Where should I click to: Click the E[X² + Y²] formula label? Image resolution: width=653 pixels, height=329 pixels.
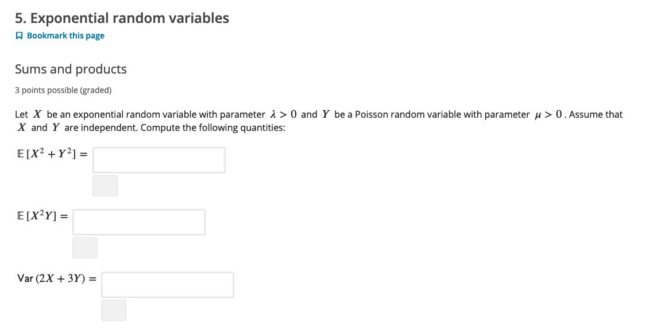tap(52, 154)
